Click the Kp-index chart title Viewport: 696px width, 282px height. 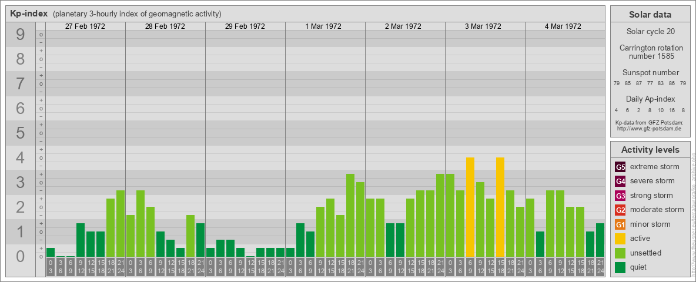click(x=29, y=14)
